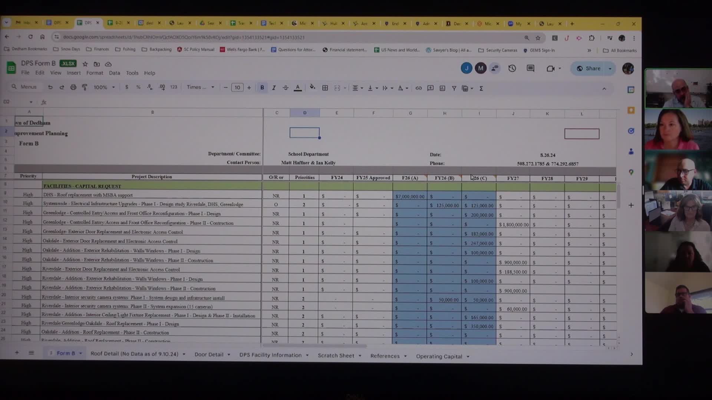The image size is (712, 400).
Task: Click the Get add-ons plus icon
Action: click(x=631, y=205)
